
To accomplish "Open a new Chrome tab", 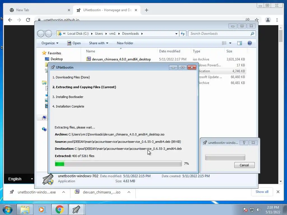I will (146, 10).
